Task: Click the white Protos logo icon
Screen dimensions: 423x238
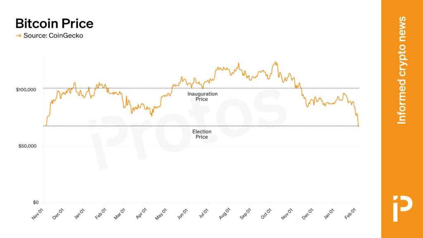Action: [402, 208]
